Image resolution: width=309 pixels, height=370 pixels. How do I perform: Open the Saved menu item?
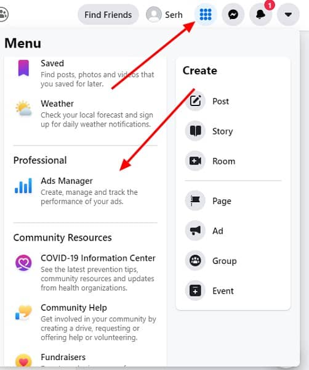tap(86, 73)
